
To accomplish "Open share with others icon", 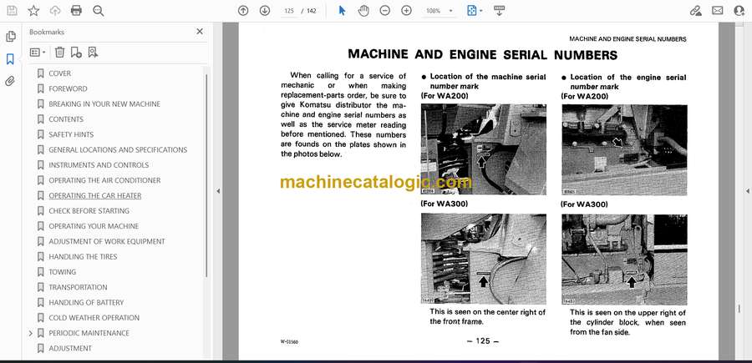I will pos(739,11).
